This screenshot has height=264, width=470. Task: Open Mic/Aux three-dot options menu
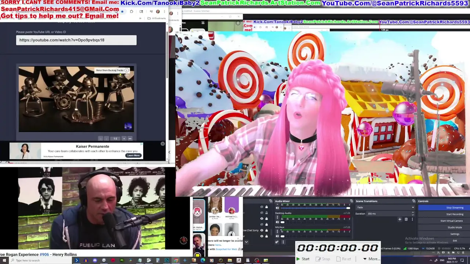point(277,231)
